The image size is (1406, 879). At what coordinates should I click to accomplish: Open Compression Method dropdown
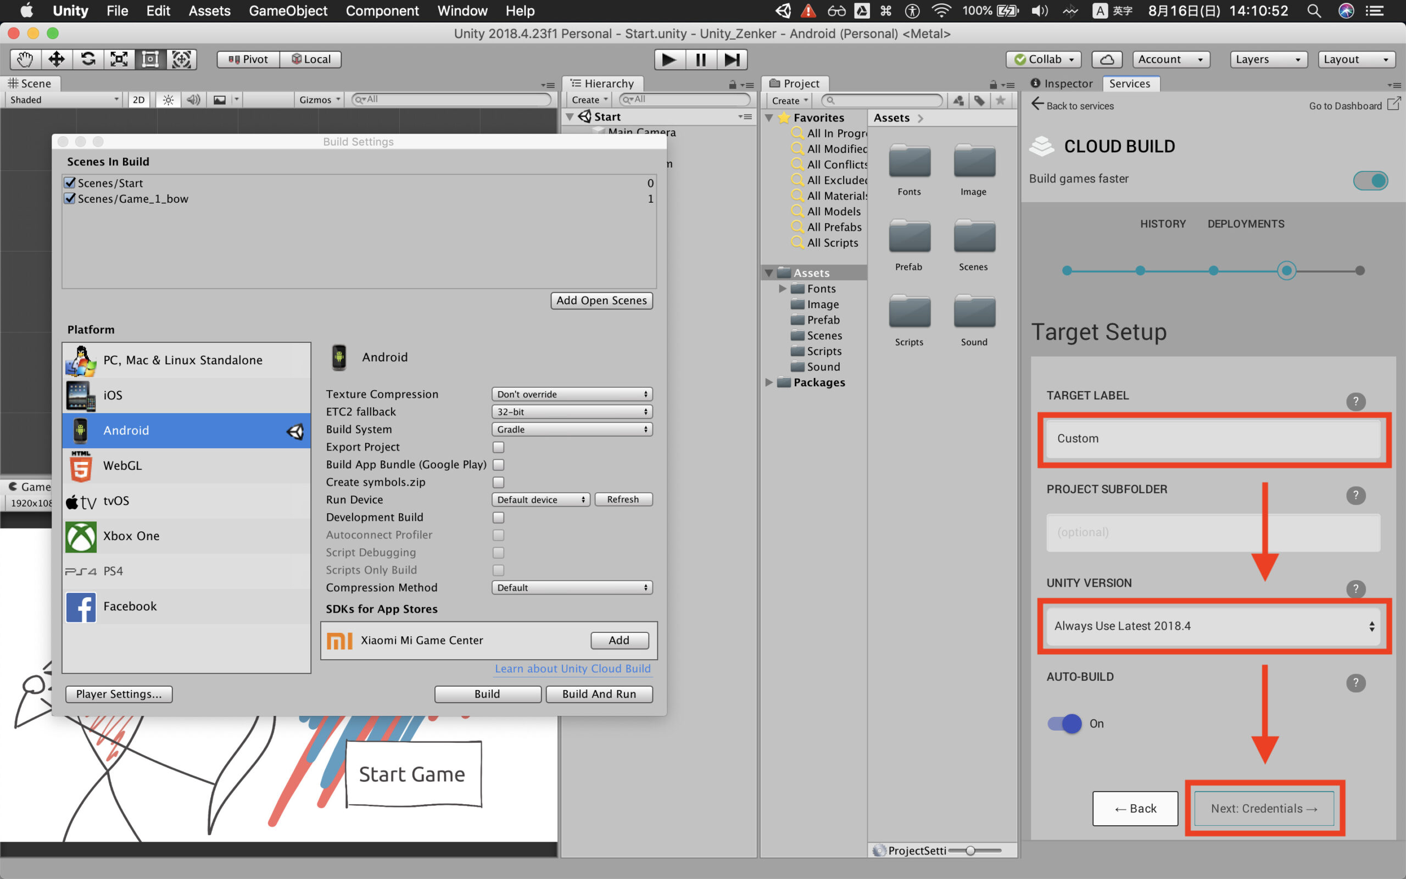[x=572, y=588]
